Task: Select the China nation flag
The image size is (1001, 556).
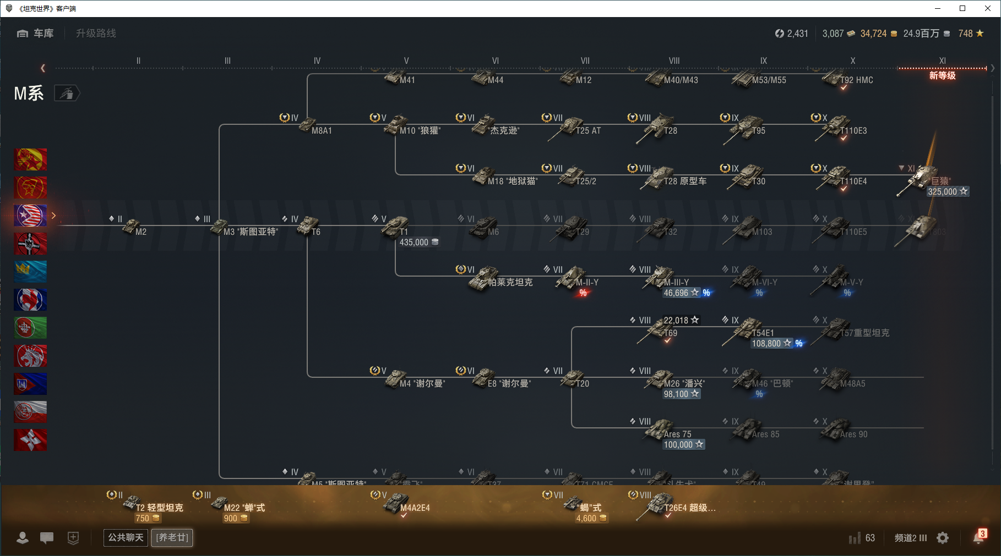Action: pos(30,159)
